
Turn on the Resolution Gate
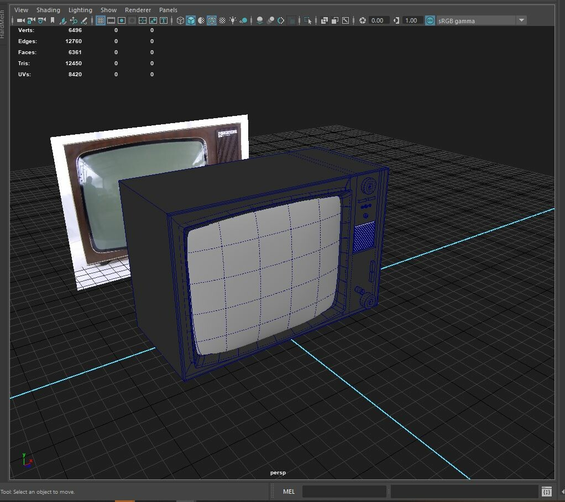tap(122, 20)
